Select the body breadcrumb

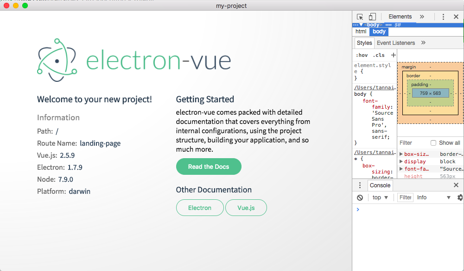click(x=379, y=31)
